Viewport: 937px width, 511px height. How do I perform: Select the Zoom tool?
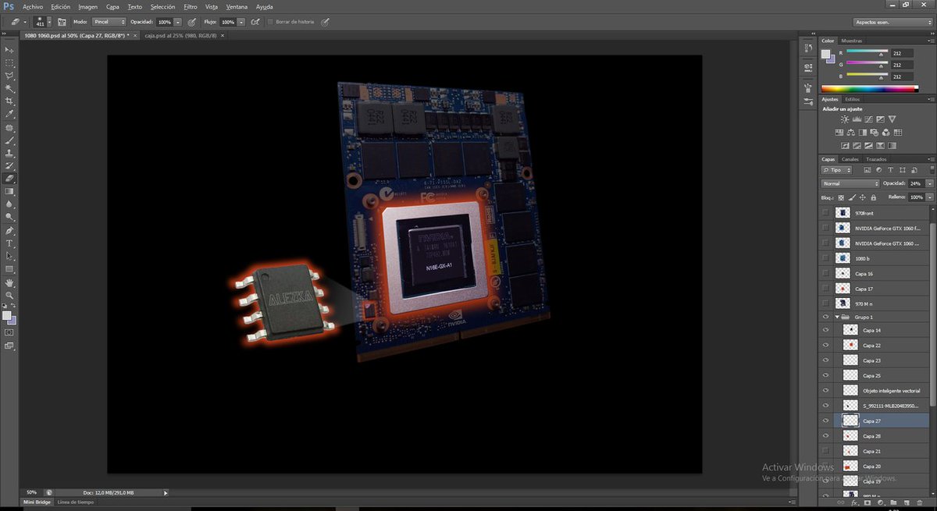tap(10, 296)
